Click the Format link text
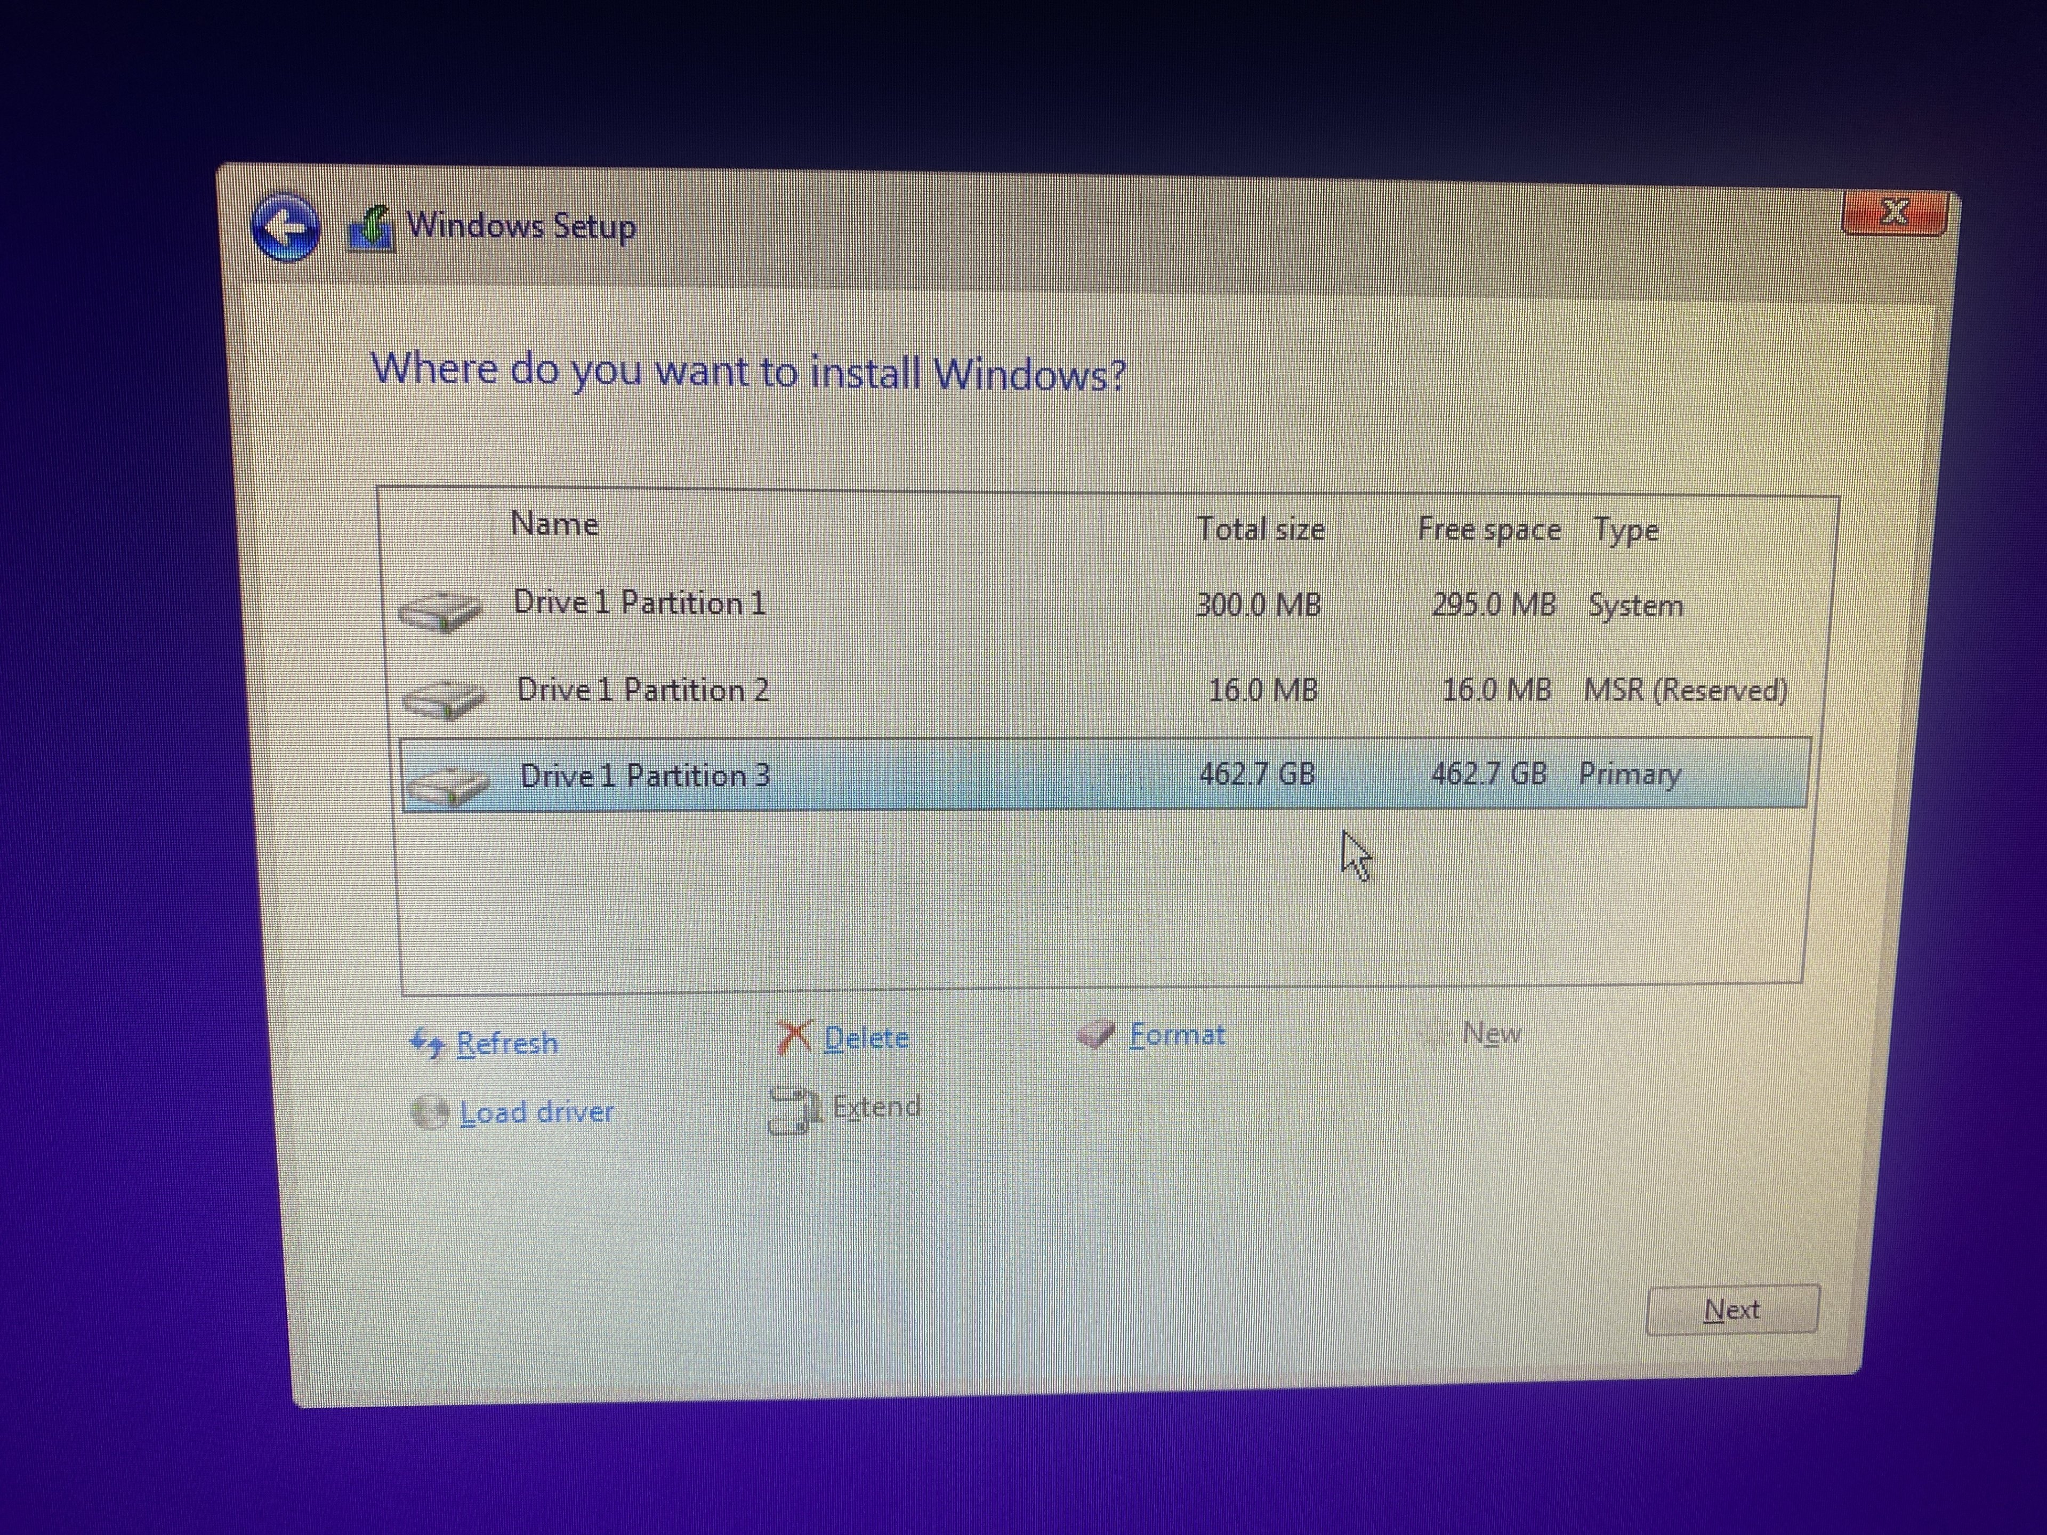 click(1177, 1035)
